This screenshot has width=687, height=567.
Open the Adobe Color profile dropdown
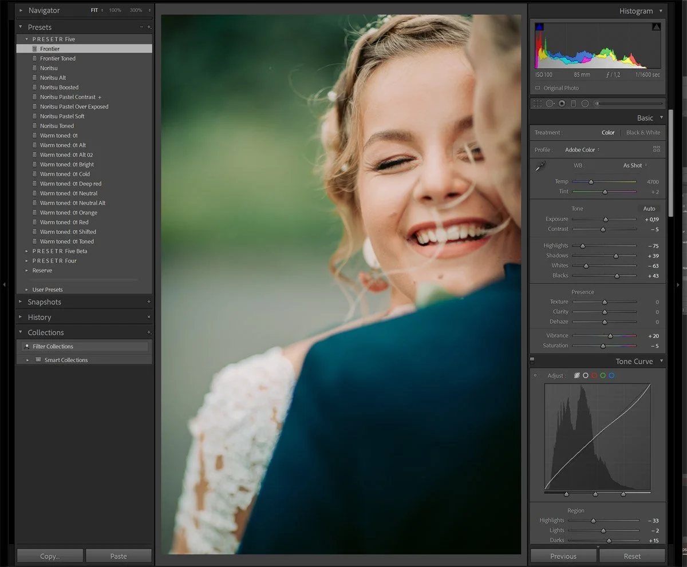[582, 150]
